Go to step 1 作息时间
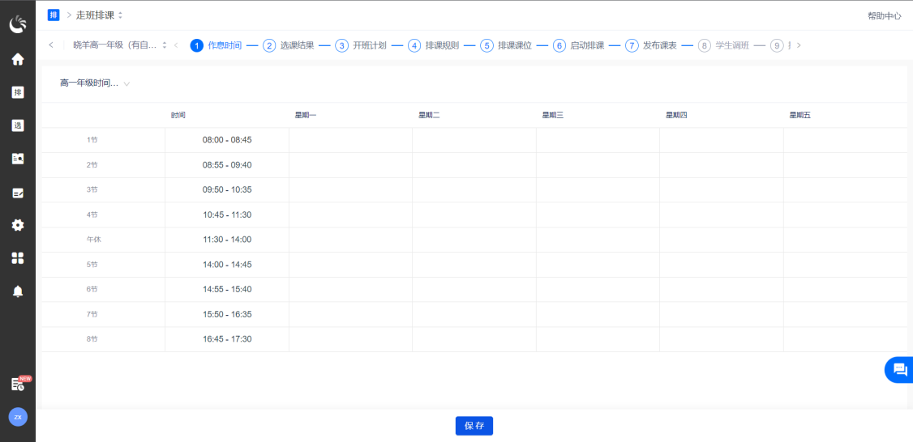913x442 pixels. click(x=216, y=45)
